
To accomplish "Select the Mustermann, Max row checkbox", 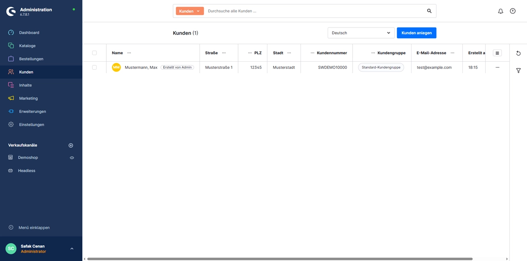I will [94, 67].
